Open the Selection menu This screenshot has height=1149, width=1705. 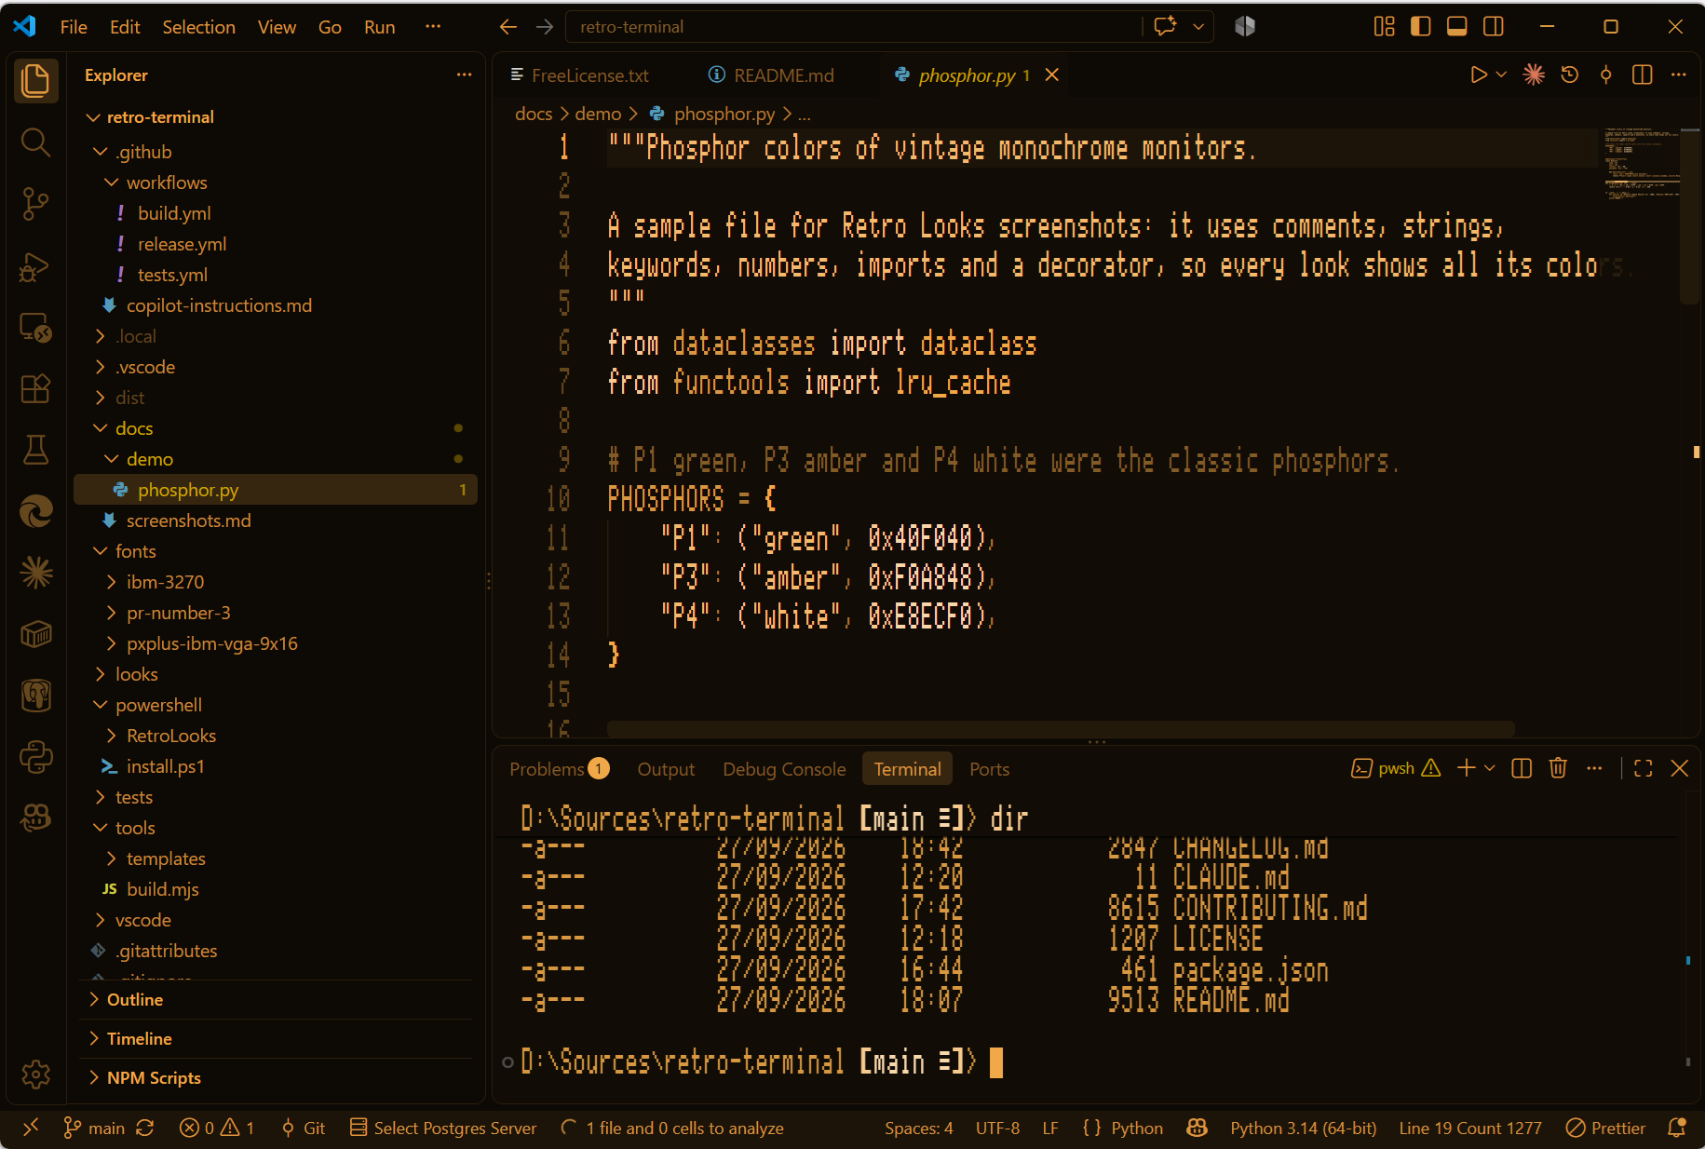198,27
